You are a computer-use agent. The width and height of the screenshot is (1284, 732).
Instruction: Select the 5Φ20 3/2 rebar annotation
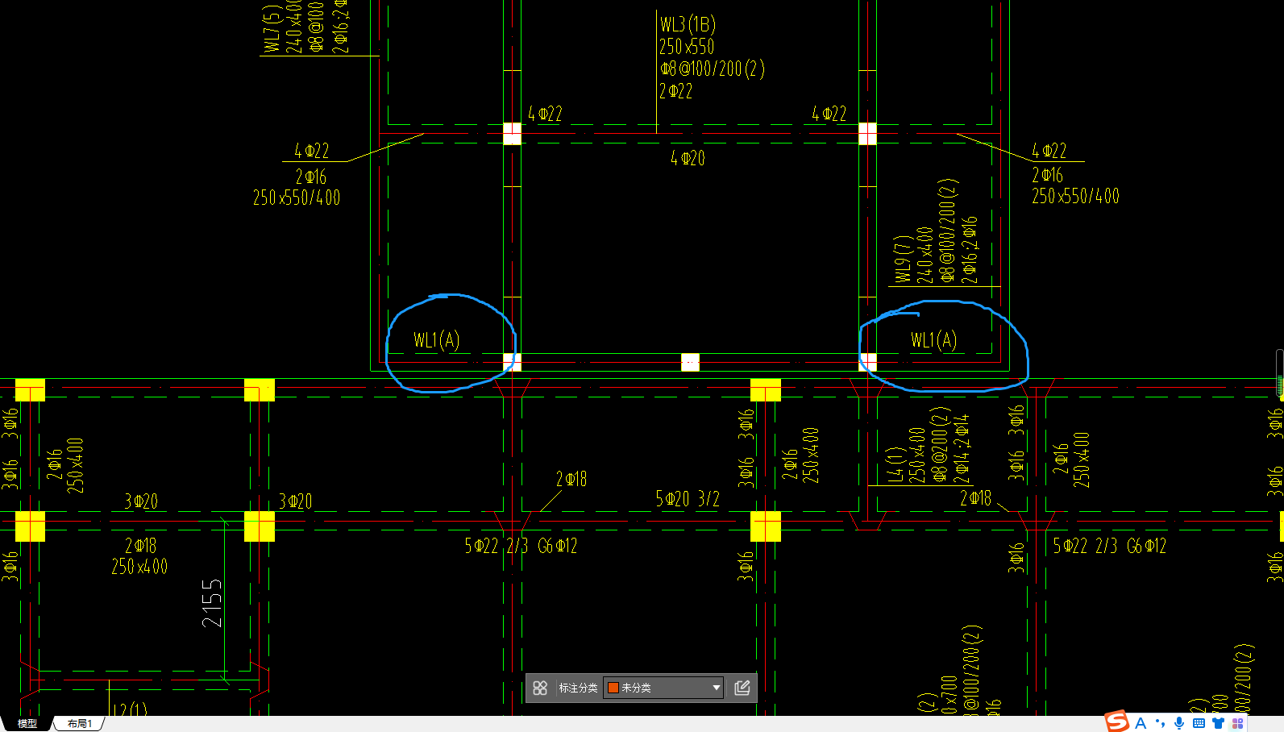pyautogui.click(x=688, y=499)
